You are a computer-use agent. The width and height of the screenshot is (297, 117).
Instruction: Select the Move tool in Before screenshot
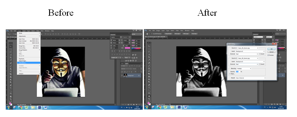[11, 46]
